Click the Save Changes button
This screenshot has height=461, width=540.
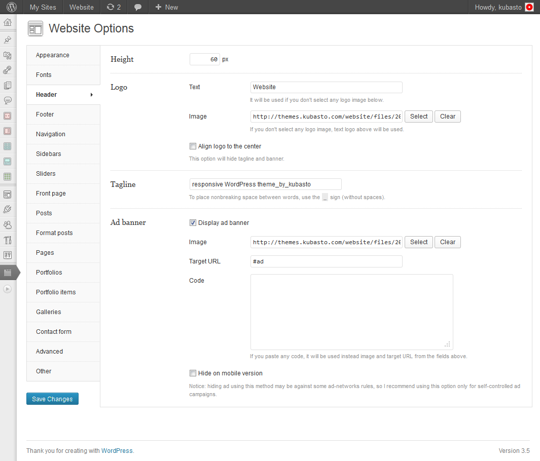point(52,399)
